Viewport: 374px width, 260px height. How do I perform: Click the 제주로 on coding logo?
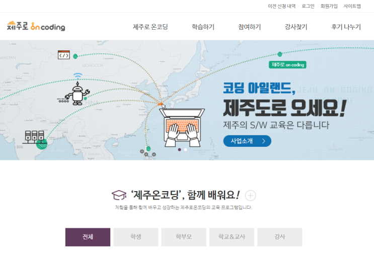coord(36,26)
